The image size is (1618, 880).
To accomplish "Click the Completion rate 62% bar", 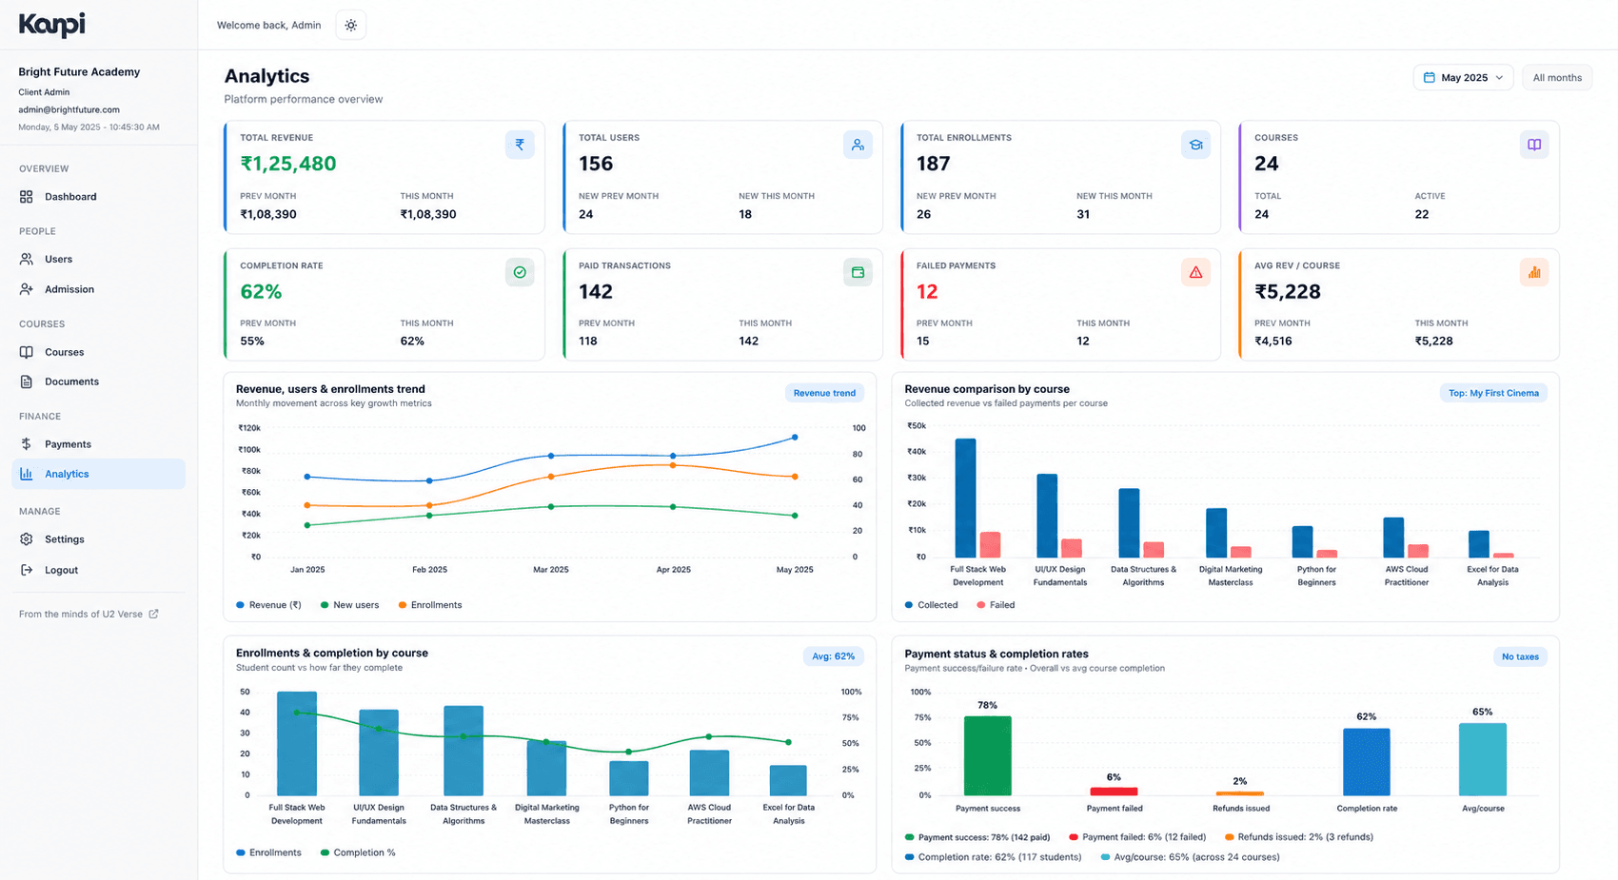I will (1366, 762).
